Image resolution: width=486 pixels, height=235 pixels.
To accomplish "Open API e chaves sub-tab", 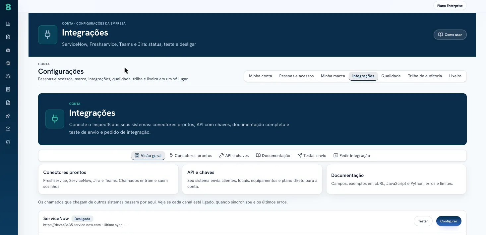I will (234, 156).
